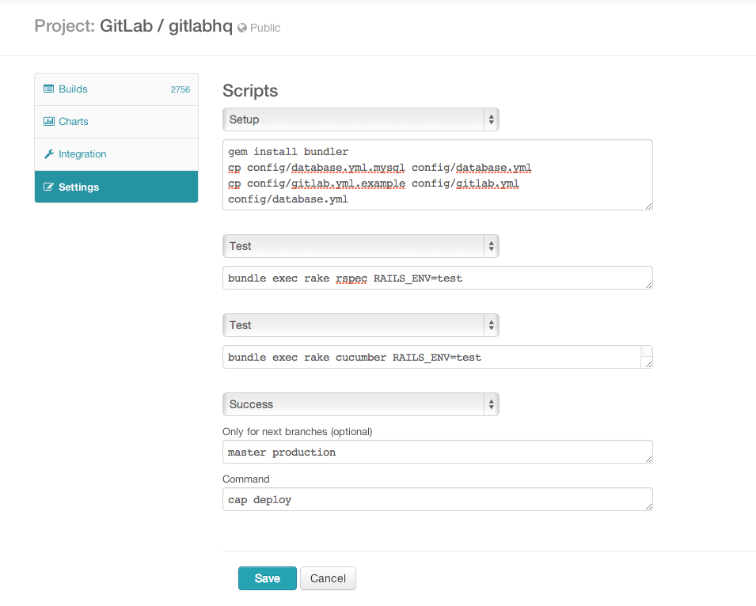Click the Integration wrench icon
756x606 pixels.
[49, 154]
